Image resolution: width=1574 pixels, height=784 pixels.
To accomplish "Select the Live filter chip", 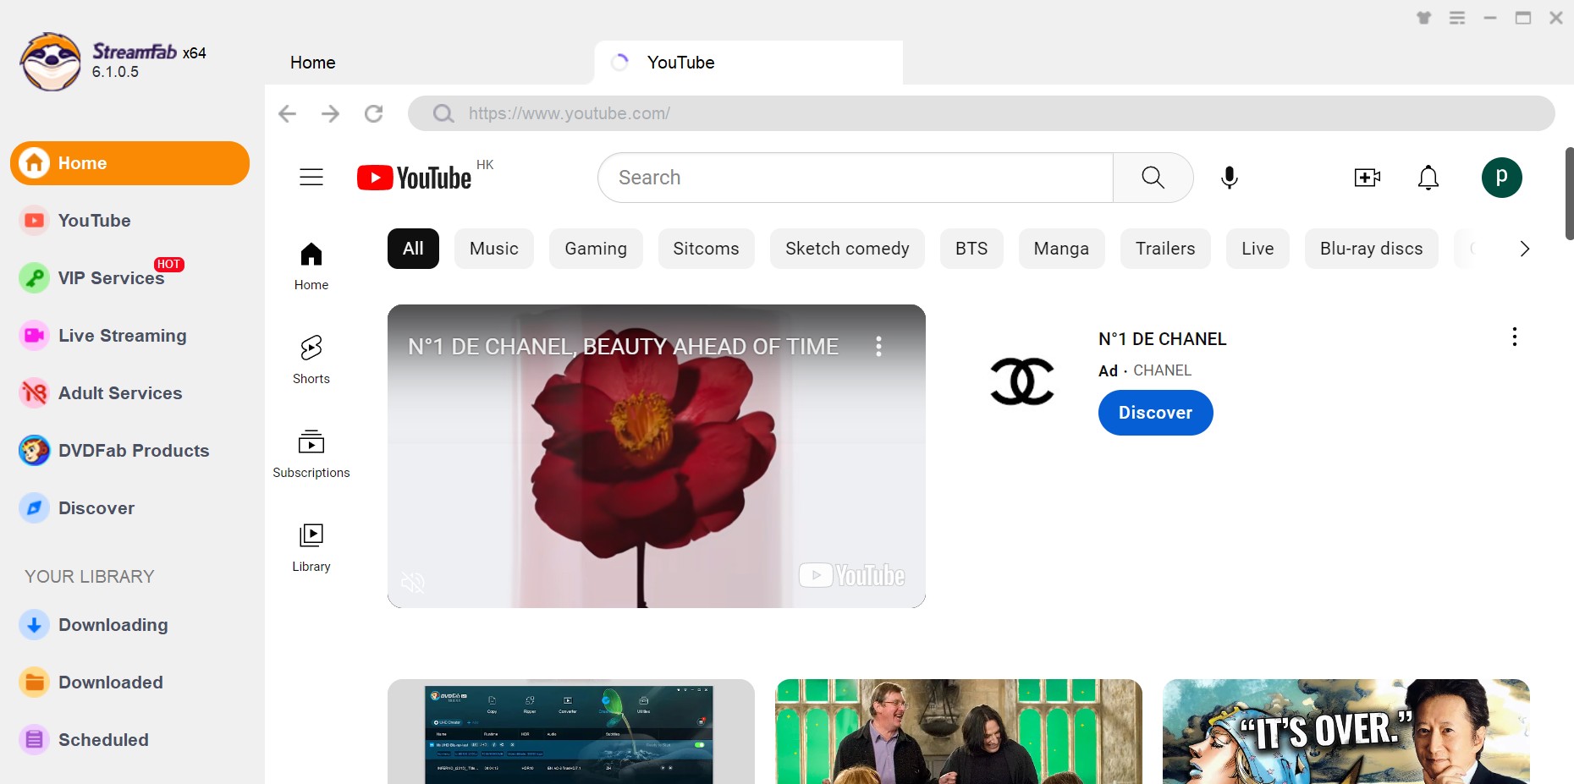I will 1258,249.
